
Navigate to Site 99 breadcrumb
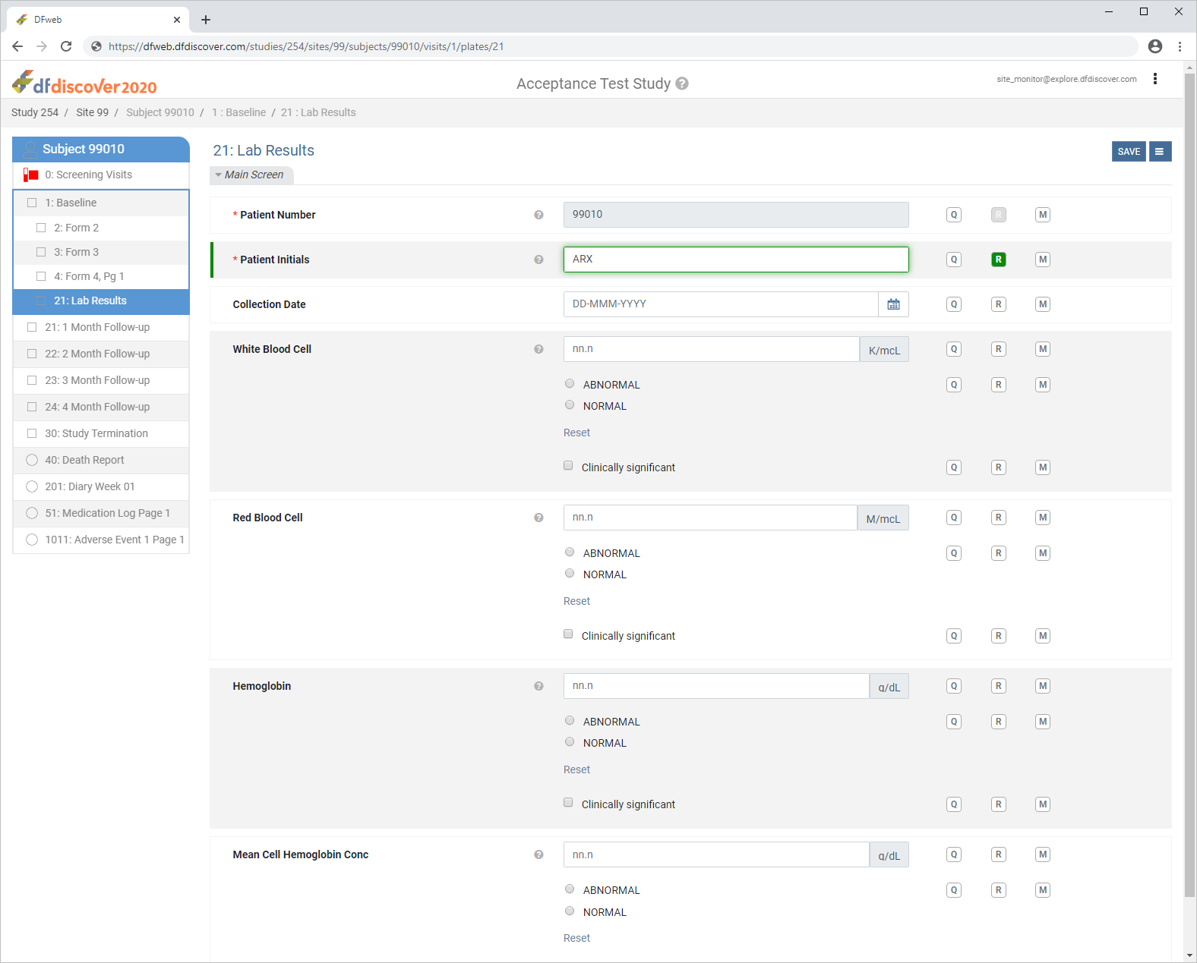point(92,112)
